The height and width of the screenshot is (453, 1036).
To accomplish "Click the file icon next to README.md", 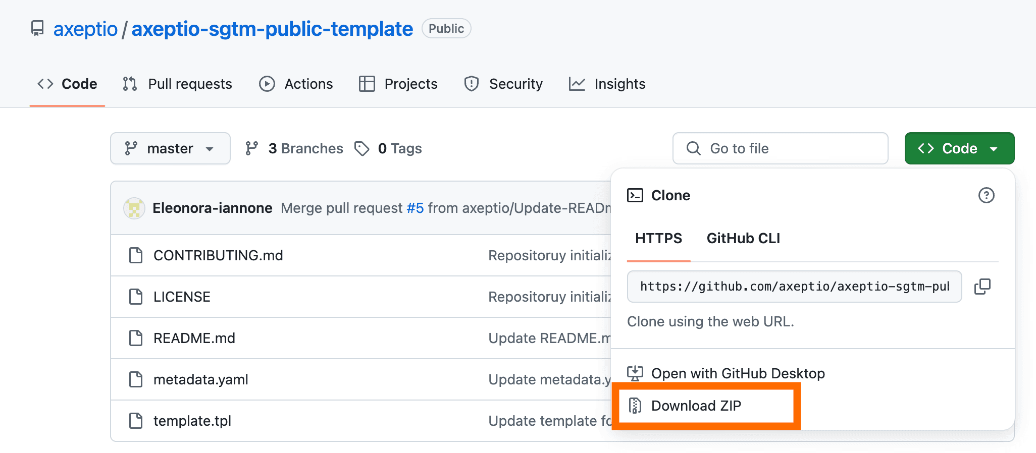I will click(136, 338).
